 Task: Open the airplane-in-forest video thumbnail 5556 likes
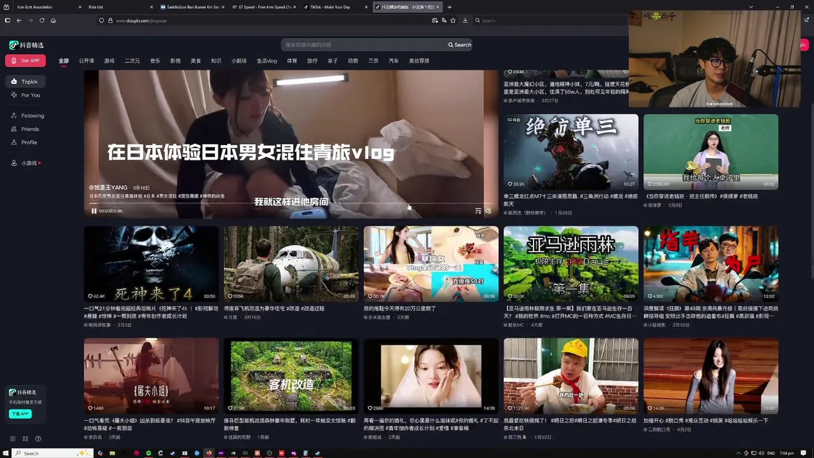[x=291, y=263]
